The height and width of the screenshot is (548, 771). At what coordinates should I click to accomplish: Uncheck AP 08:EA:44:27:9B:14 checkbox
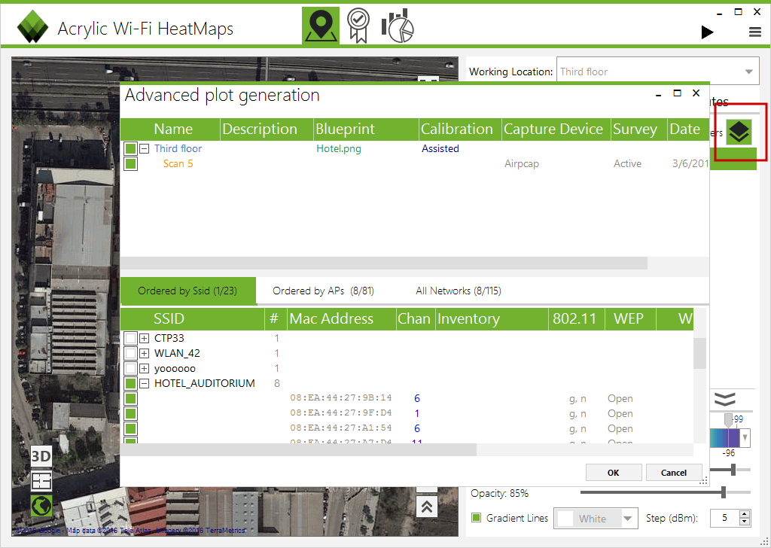pyautogui.click(x=130, y=399)
